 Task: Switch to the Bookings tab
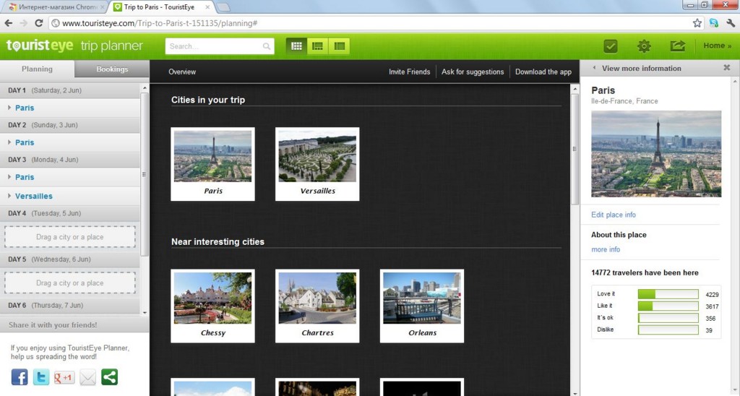tap(112, 69)
